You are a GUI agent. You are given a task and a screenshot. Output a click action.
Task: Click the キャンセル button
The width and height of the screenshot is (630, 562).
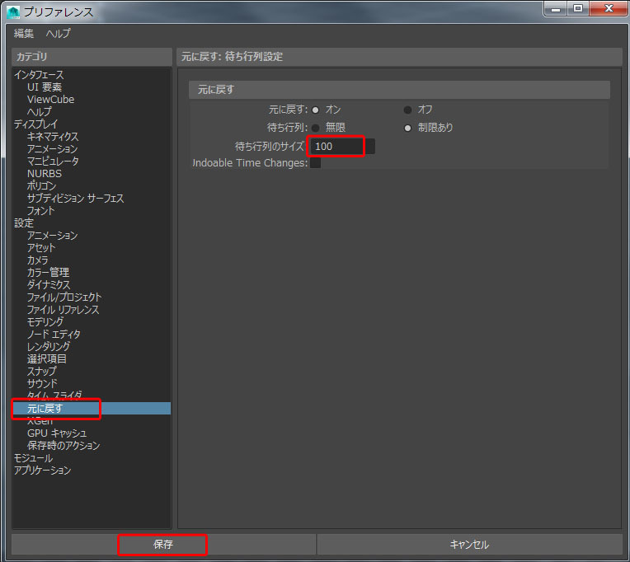[469, 545]
